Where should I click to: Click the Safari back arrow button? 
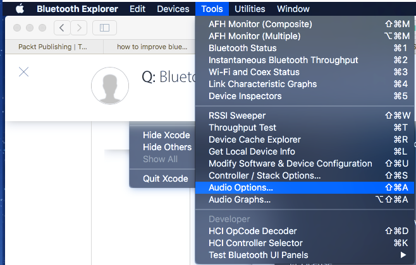click(x=62, y=28)
